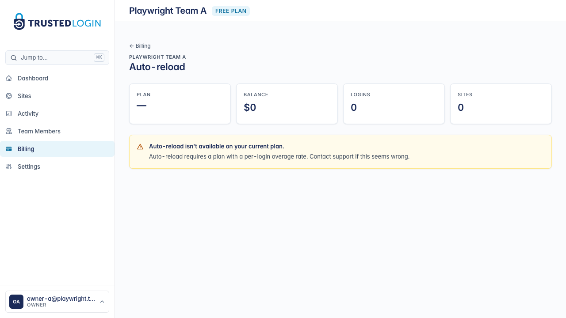The width and height of the screenshot is (566, 318).
Task: Click the OA user avatar
Action: (16, 302)
